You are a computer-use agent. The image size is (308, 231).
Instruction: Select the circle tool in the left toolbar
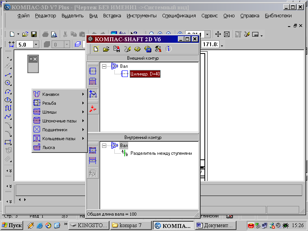8,83
